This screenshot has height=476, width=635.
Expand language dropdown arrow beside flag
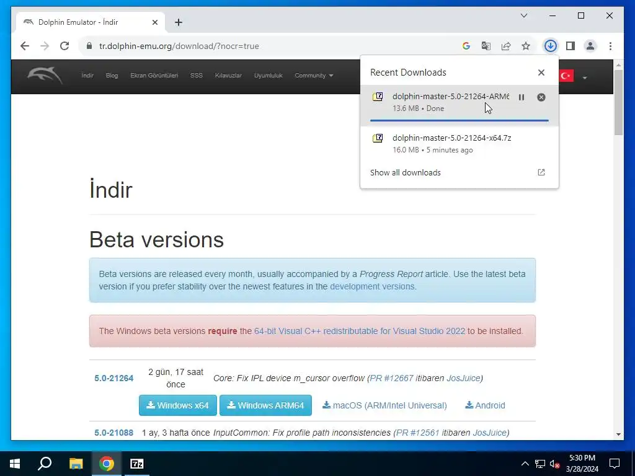point(584,77)
